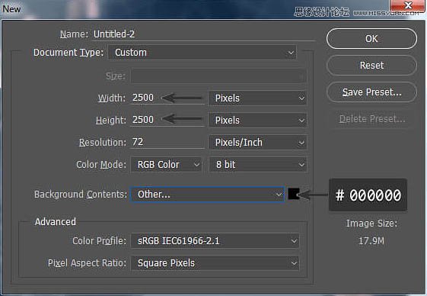
Task: Click the disabled Size dropdown
Action: click(x=218, y=76)
